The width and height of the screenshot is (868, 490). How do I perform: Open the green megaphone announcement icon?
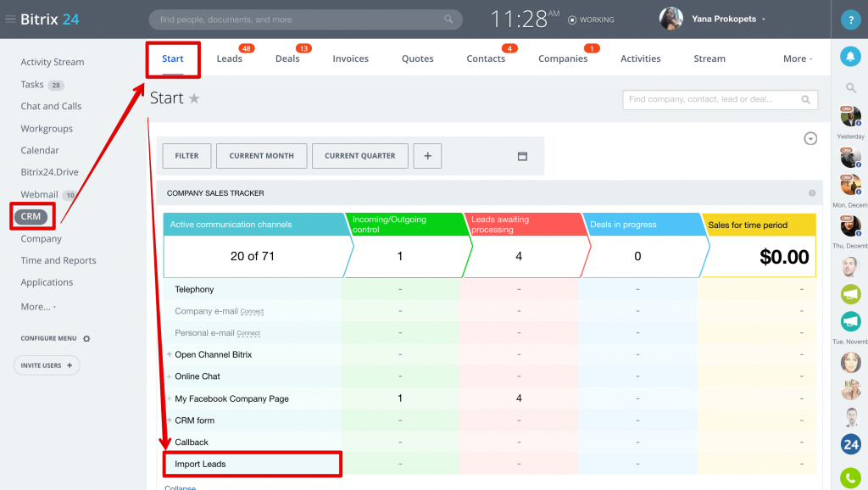850,294
